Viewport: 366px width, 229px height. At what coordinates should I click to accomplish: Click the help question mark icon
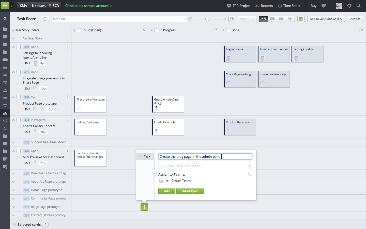190,19
